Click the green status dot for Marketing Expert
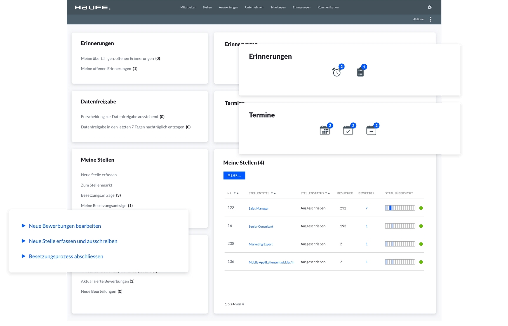Screen dimensions: 508x326 click(x=421, y=244)
